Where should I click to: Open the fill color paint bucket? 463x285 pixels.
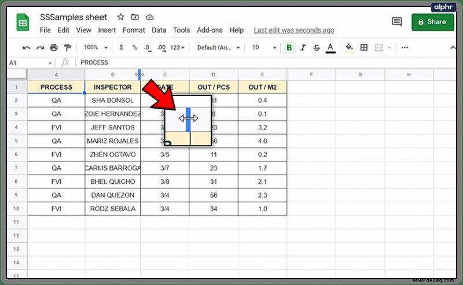[350, 47]
